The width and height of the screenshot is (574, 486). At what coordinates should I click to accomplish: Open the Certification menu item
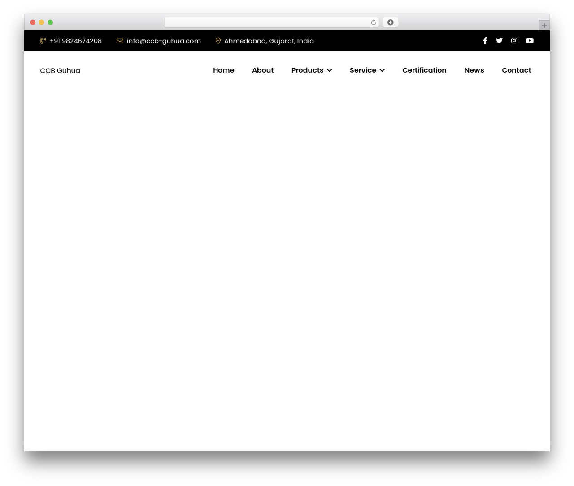(x=424, y=70)
